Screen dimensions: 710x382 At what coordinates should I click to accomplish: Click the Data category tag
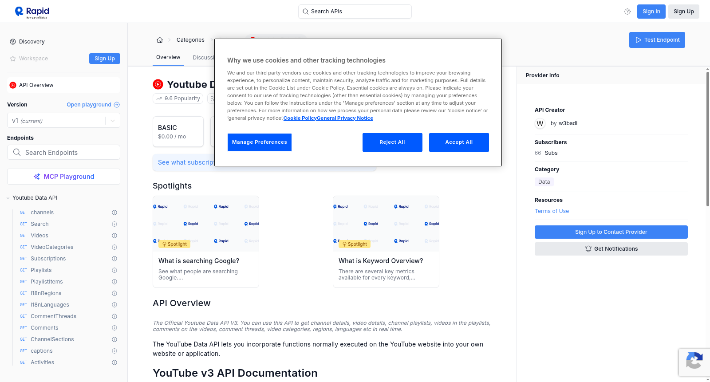[x=544, y=182]
